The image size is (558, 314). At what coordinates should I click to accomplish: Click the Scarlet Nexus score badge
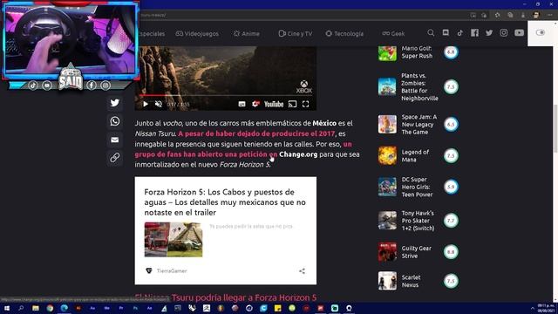[451, 281]
